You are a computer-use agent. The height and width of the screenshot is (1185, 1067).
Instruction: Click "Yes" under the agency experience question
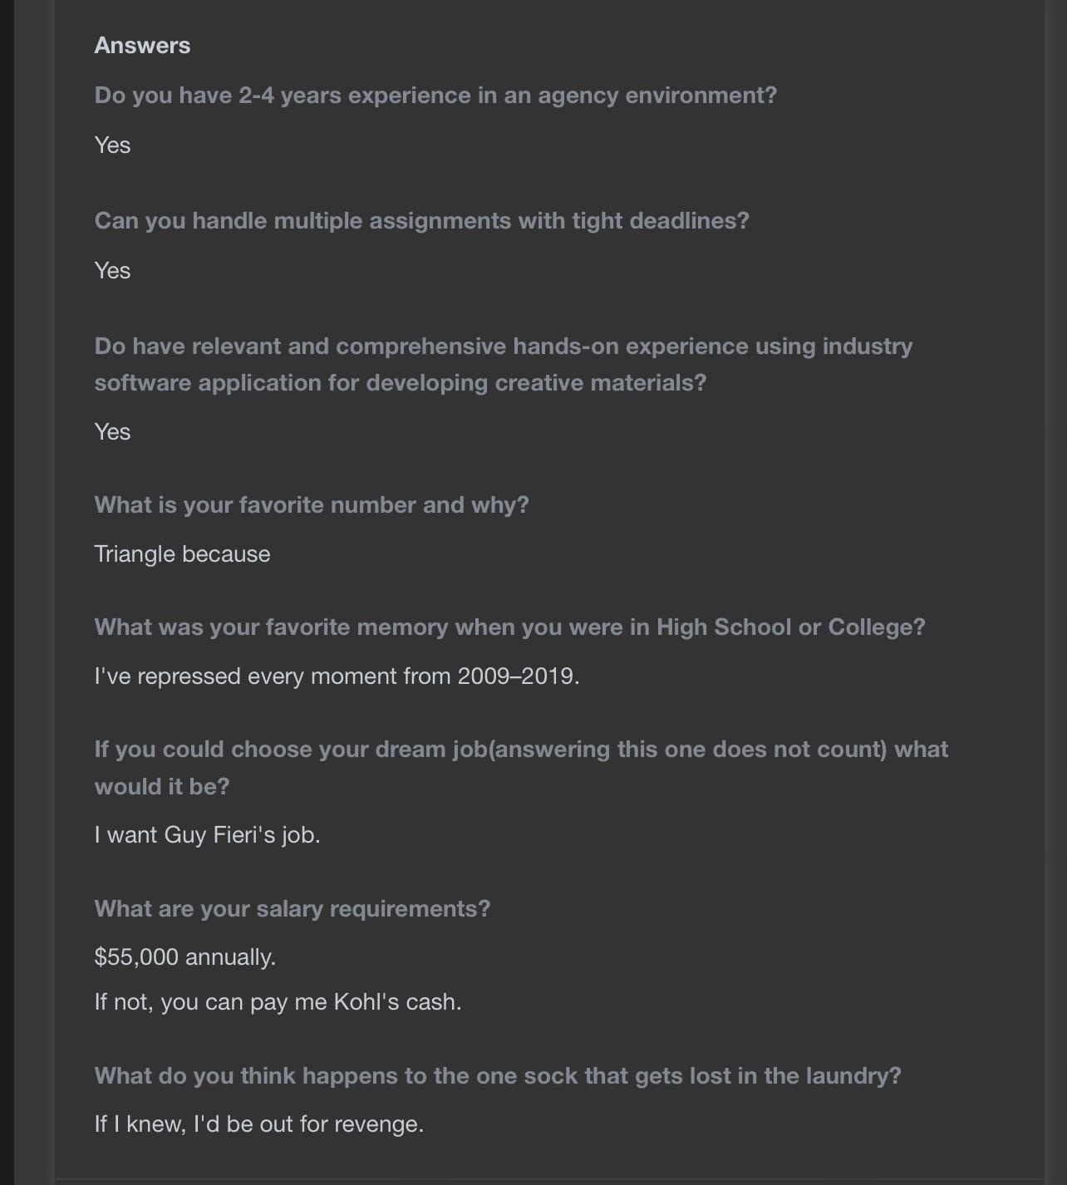coord(112,145)
